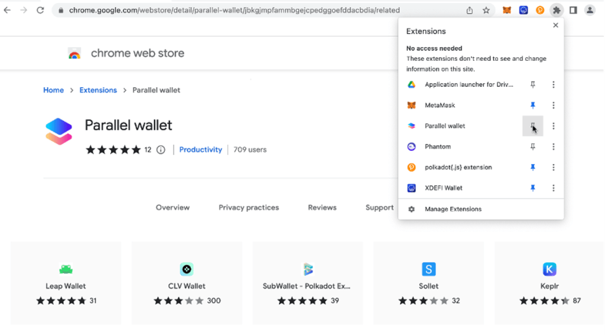Click the Leap Wallet frog icon
605x335 pixels.
[x=66, y=269]
